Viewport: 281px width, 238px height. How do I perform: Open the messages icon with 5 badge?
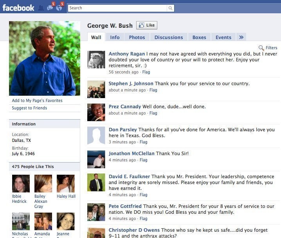[50, 8]
